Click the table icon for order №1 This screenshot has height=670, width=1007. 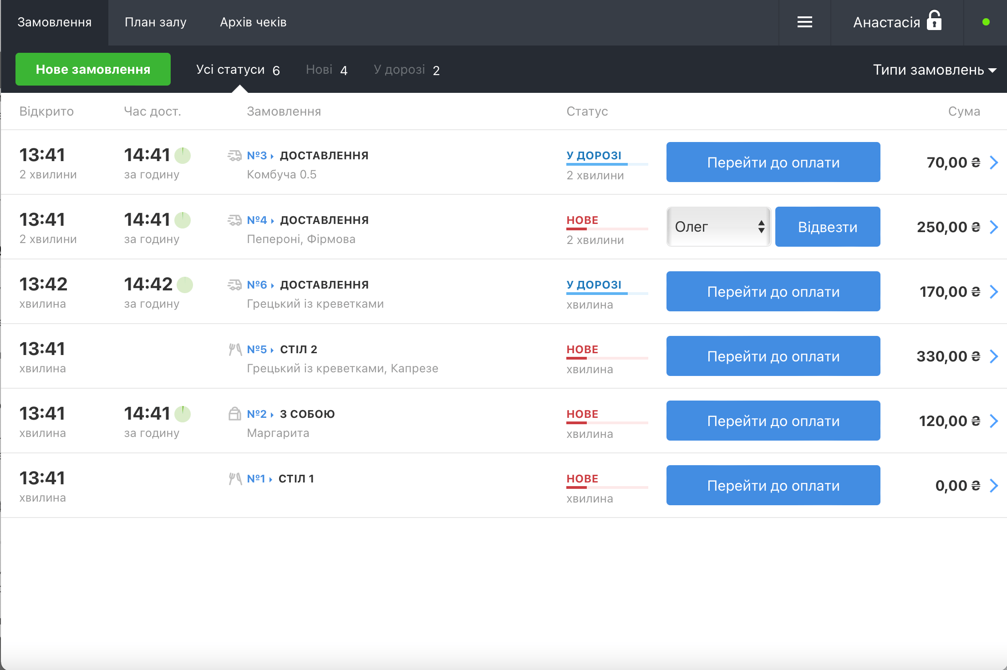point(234,478)
